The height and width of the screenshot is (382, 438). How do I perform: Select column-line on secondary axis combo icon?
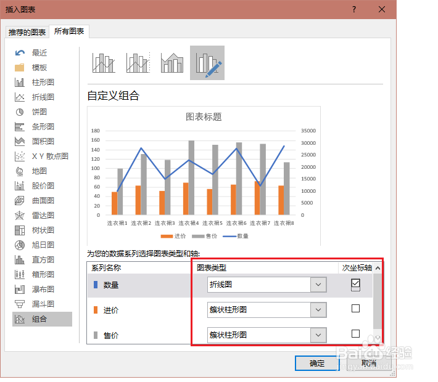click(138, 63)
